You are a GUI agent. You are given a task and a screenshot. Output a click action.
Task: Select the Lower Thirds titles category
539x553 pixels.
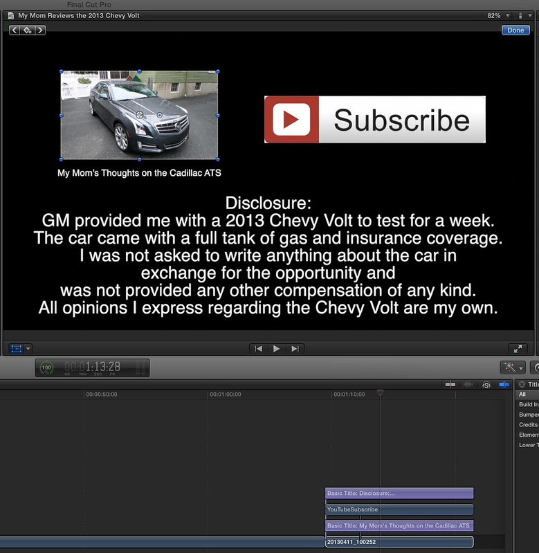528,445
